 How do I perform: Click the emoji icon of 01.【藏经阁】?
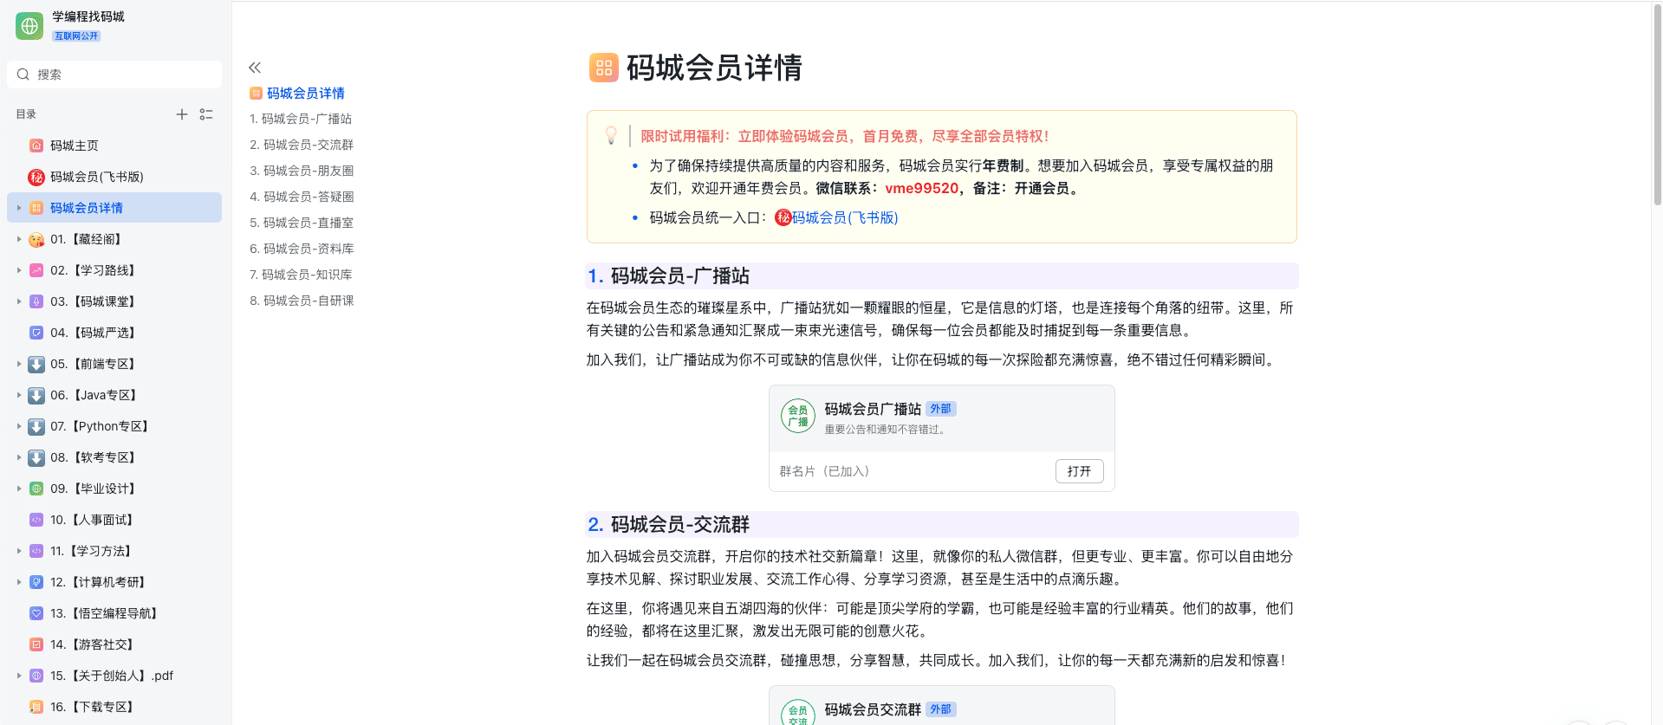36,239
